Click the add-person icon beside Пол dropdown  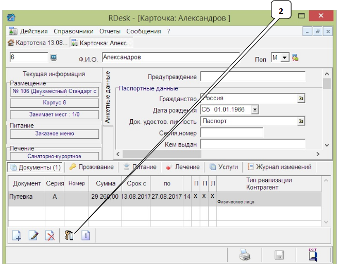point(295,58)
